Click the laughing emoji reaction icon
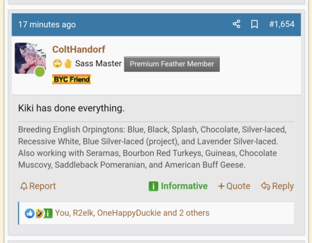312x243 pixels. 39,213
